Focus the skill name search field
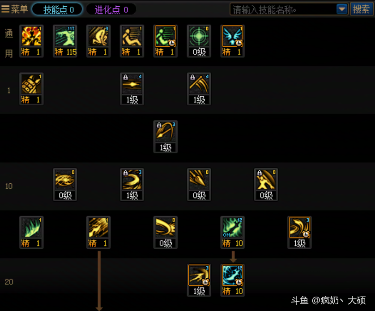 click(283, 9)
